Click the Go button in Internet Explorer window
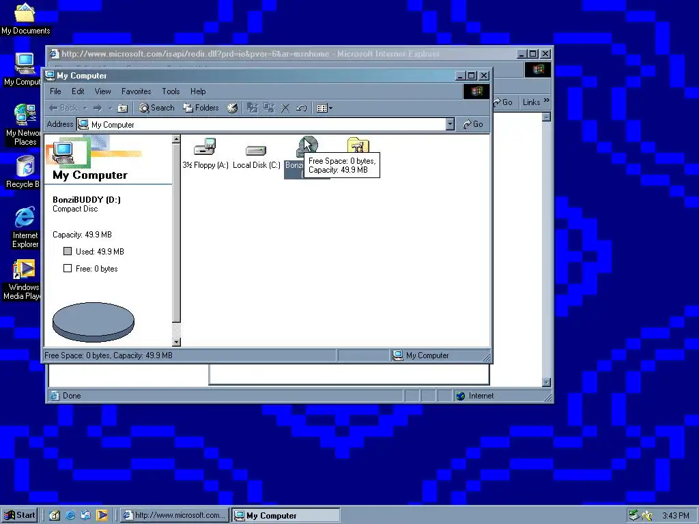The height and width of the screenshot is (524, 699). click(503, 102)
